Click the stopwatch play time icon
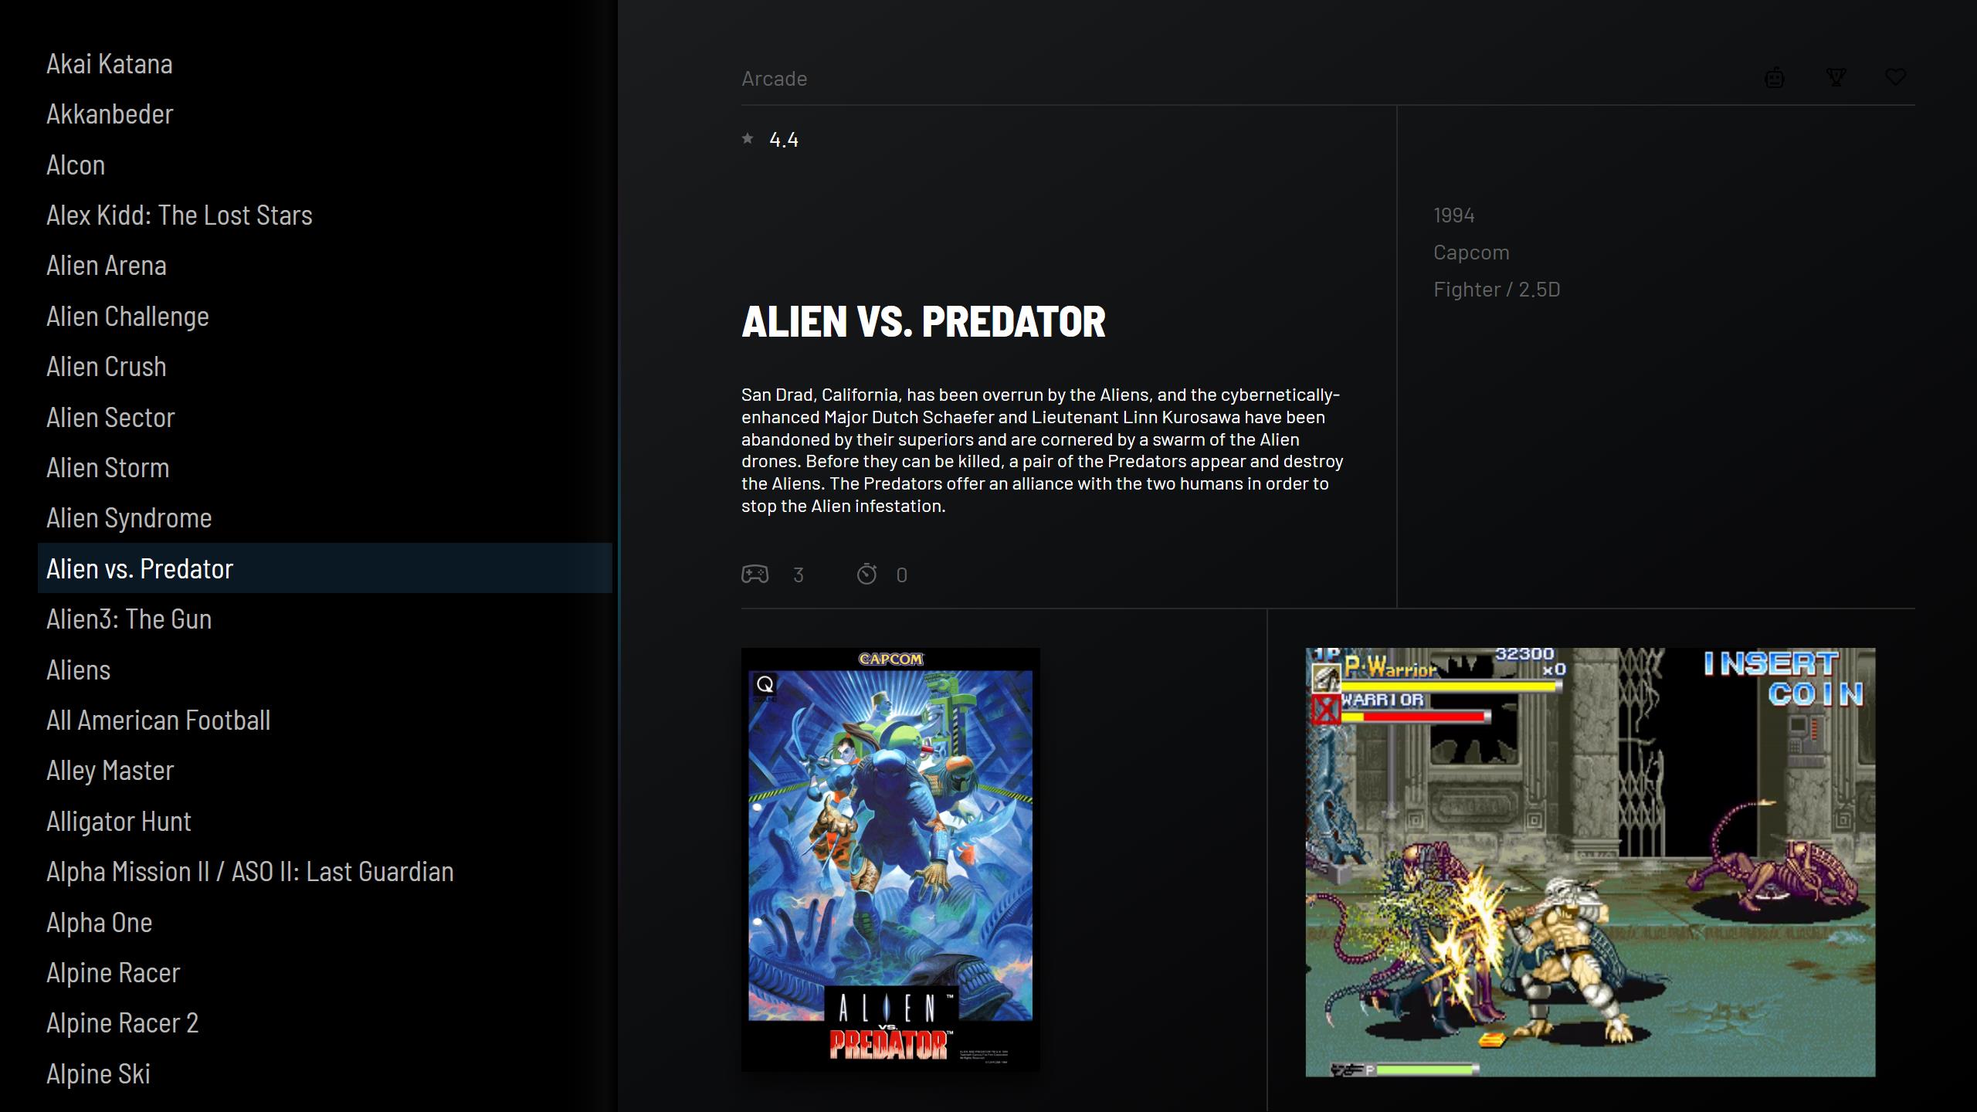The image size is (1977, 1112). [x=866, y=574]
